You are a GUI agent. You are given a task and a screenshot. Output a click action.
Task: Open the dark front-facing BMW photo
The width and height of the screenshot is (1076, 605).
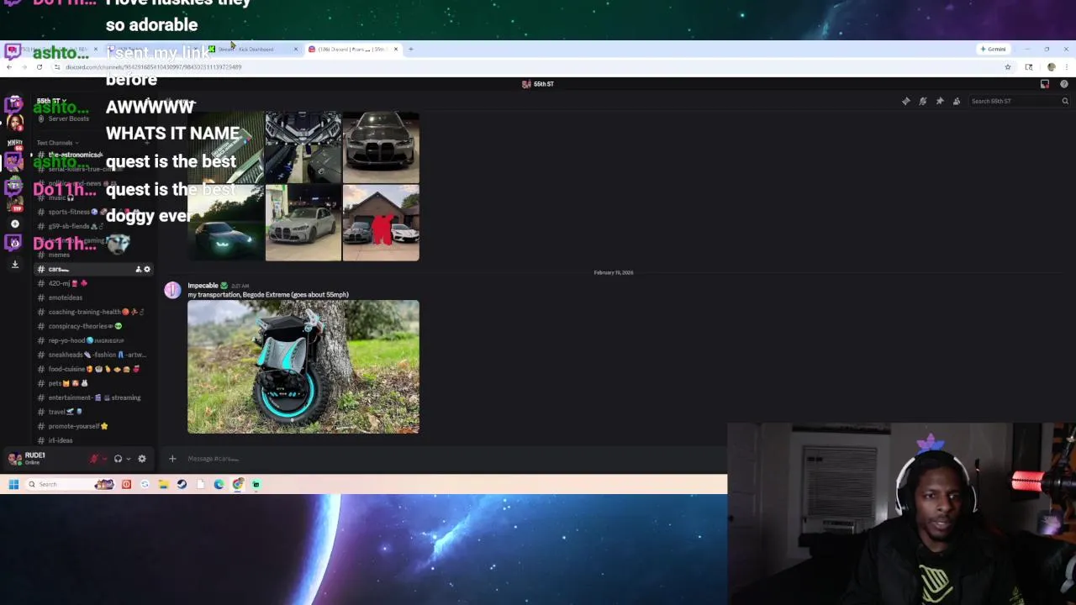pos(381,147)
